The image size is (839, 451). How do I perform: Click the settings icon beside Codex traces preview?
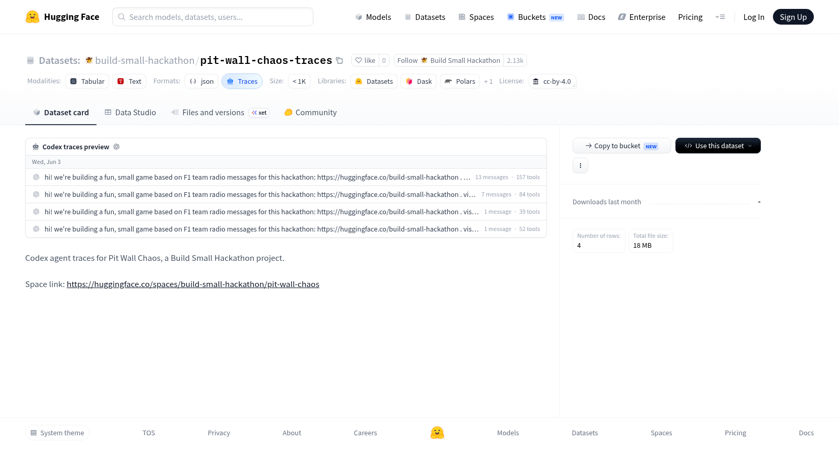[116, 147]
